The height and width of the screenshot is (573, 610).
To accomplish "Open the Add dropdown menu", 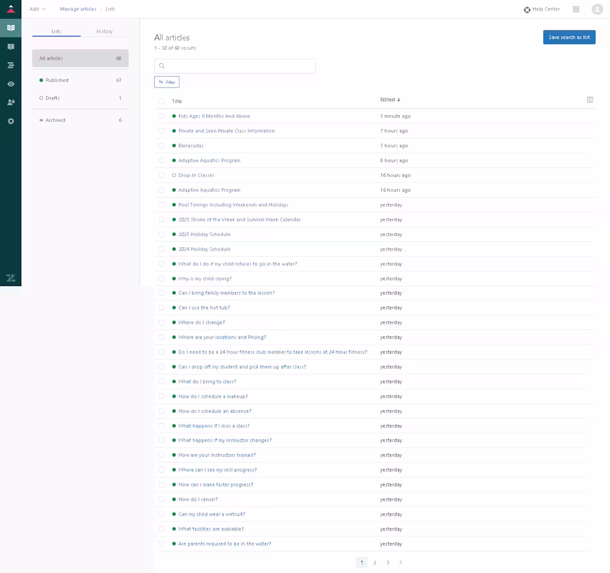I will tap(37, 9).
